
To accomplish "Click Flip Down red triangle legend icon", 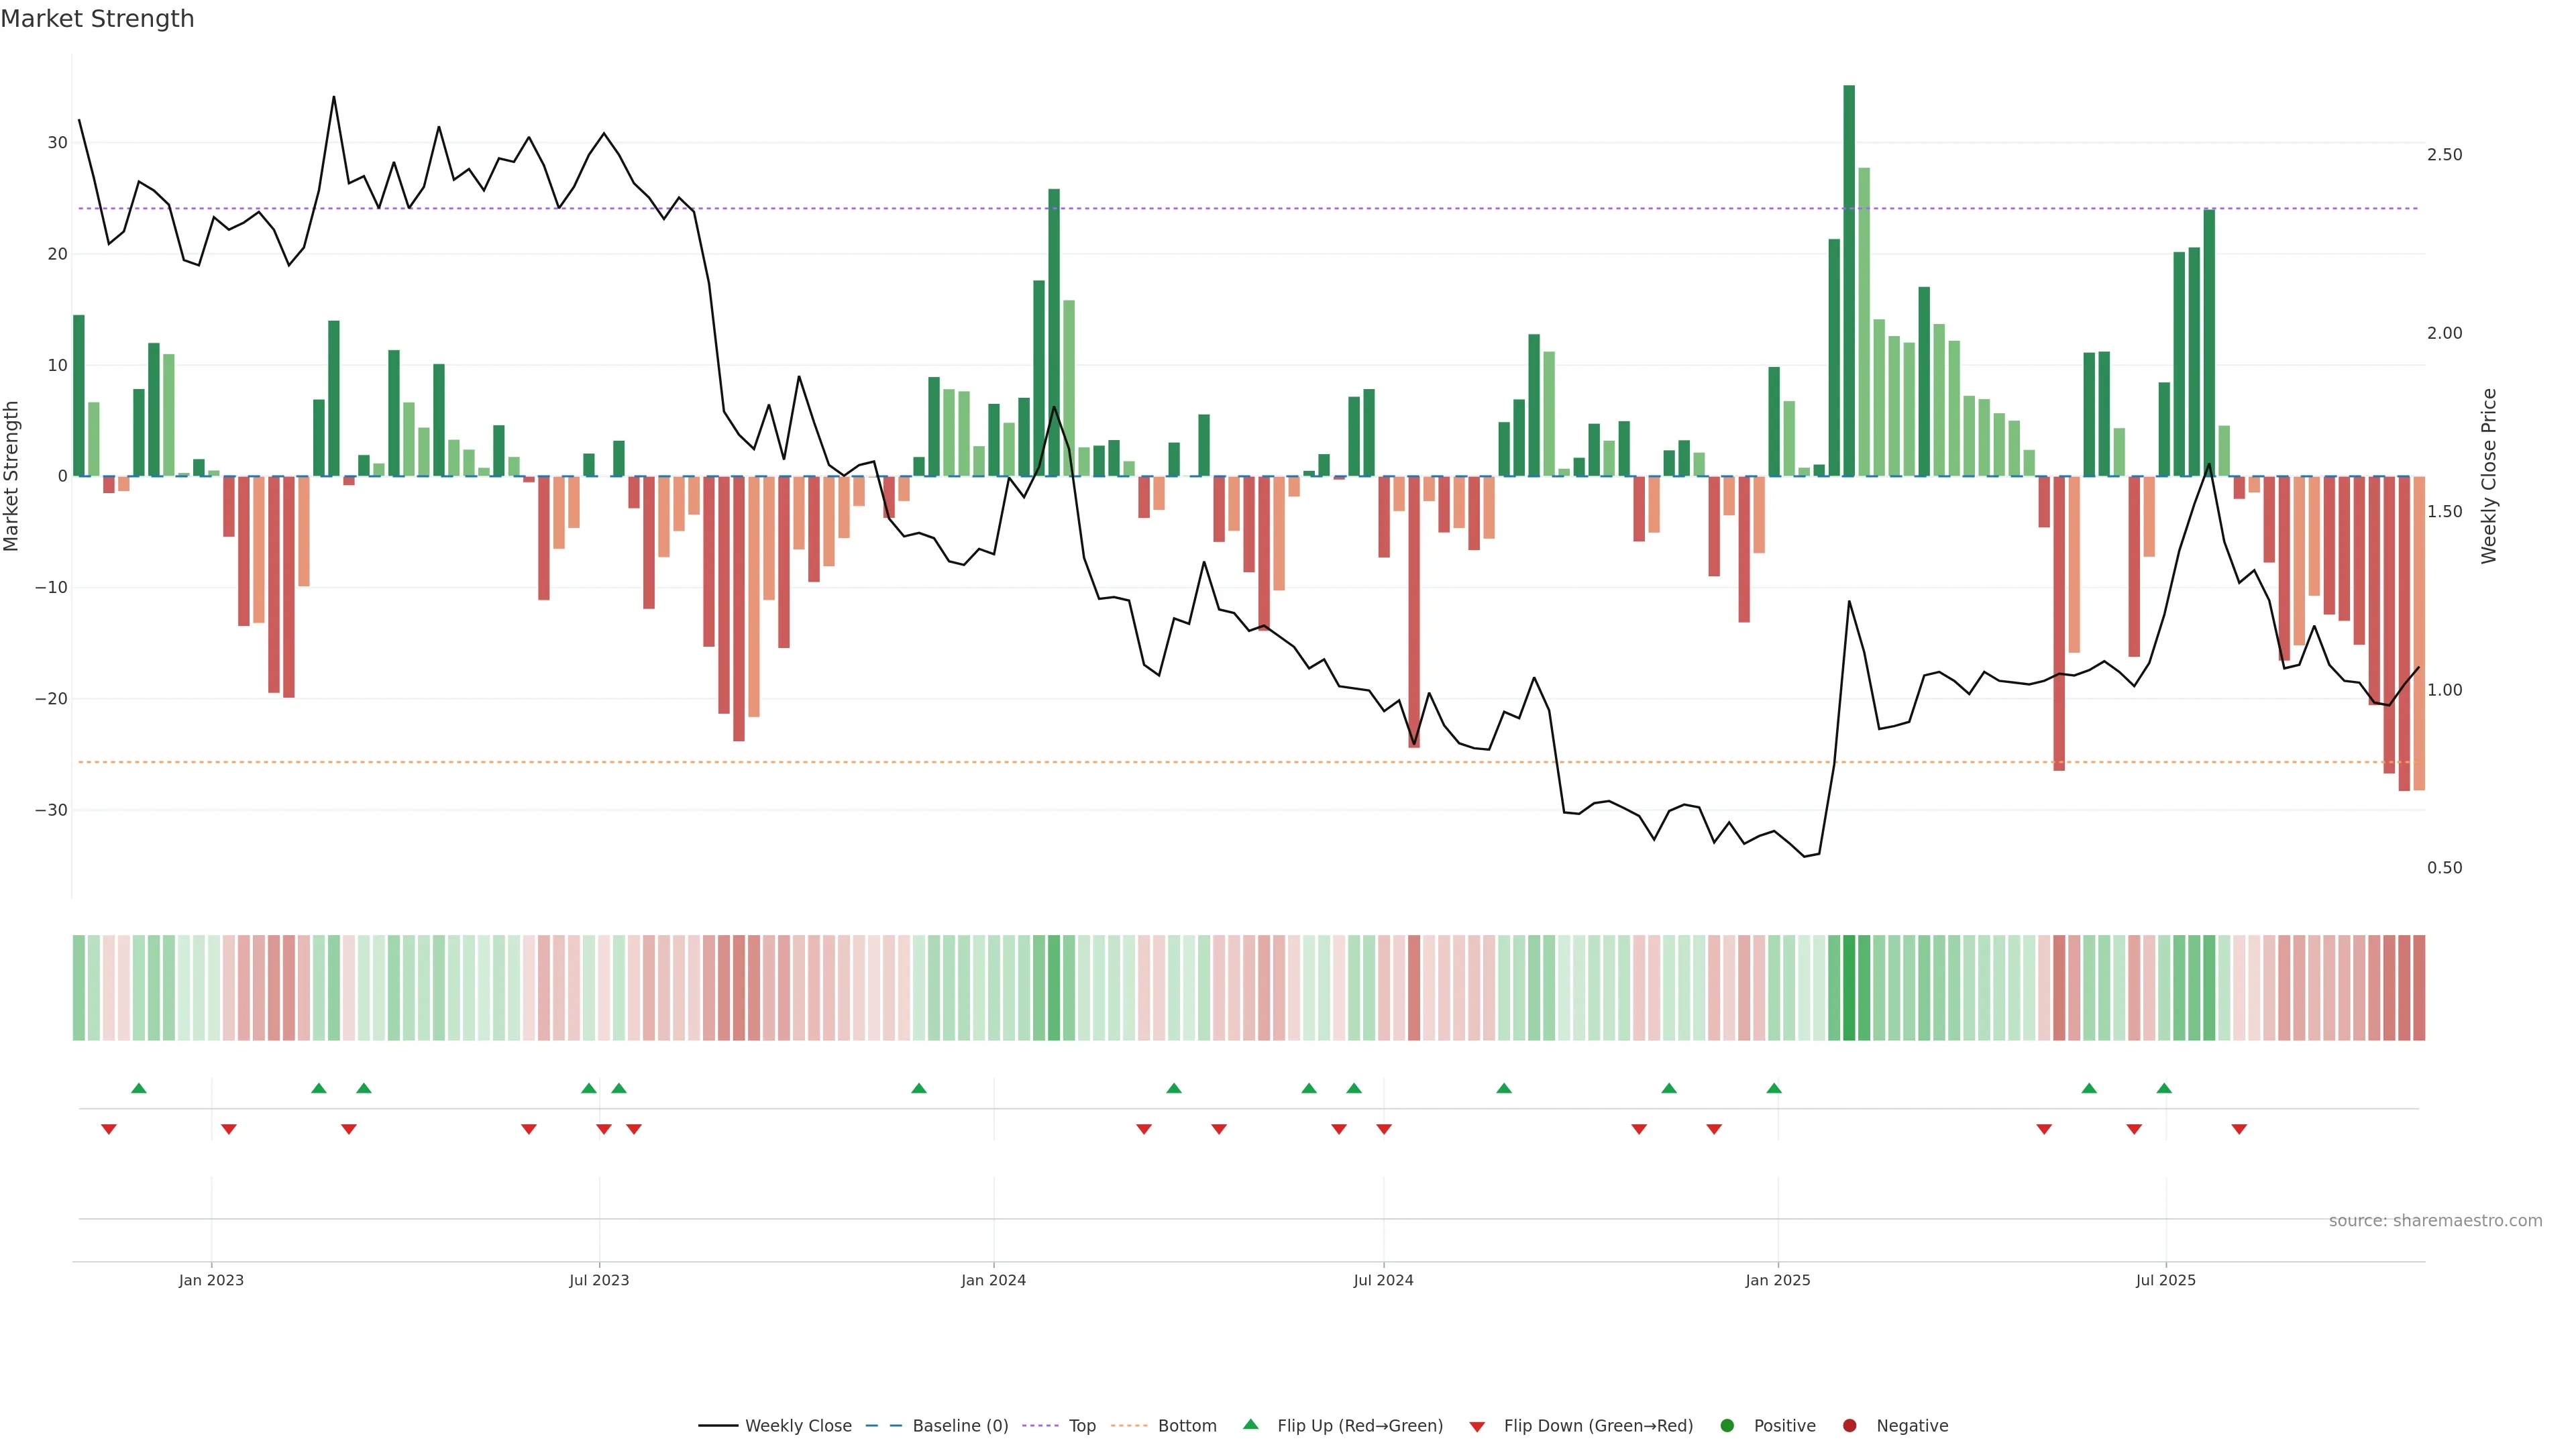I will click(x=1477, y=1427).
